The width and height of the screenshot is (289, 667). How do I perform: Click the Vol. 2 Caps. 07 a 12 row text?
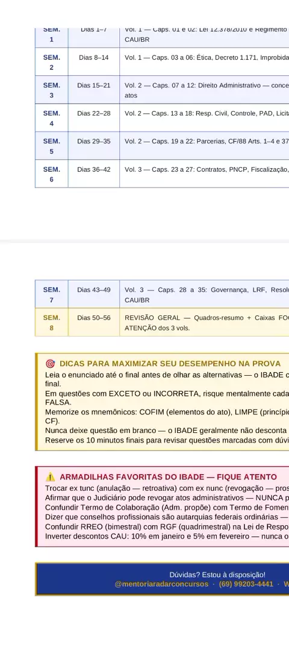[x=207, y=90]
